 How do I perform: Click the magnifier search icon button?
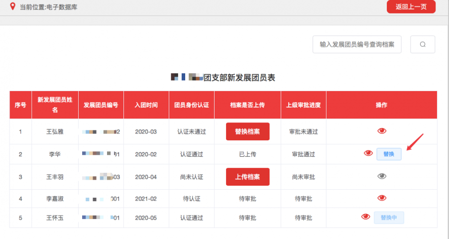coord(423,44)
